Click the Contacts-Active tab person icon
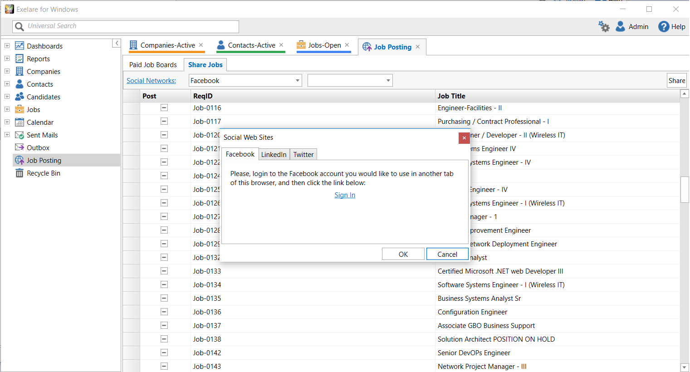 click(221, 45)
